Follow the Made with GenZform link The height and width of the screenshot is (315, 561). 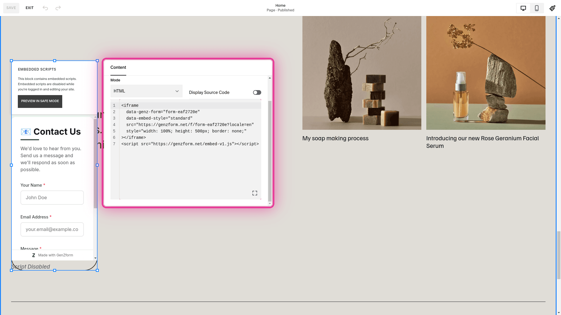(x=56, y=255)
